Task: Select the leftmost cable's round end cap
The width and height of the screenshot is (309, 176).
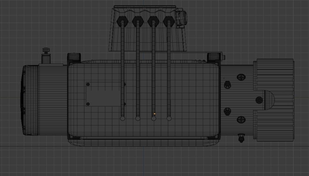Action: [123, 118]
